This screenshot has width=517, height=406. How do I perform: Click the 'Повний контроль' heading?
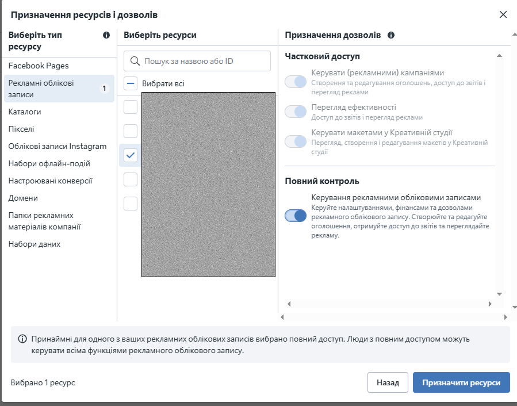[x=322, y=181]
